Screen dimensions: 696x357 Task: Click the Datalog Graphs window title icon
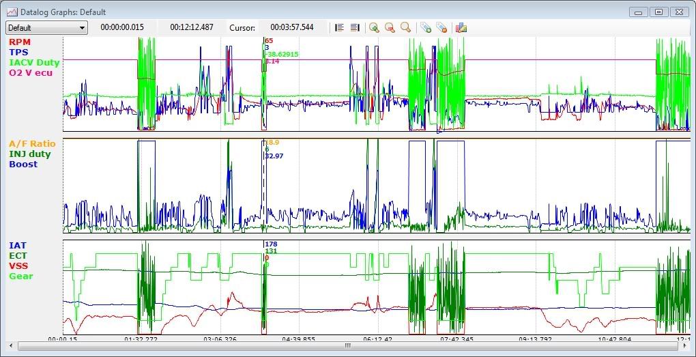click(x=12, y=12)
